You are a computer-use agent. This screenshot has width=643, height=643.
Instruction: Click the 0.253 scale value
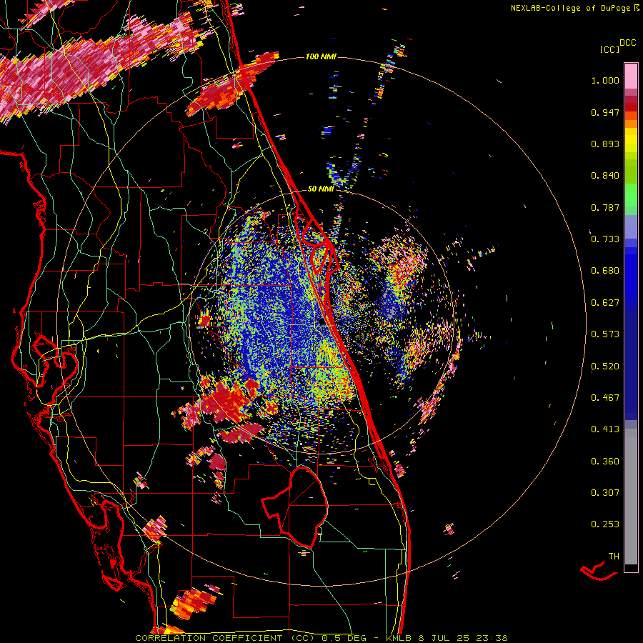point(605,524)
